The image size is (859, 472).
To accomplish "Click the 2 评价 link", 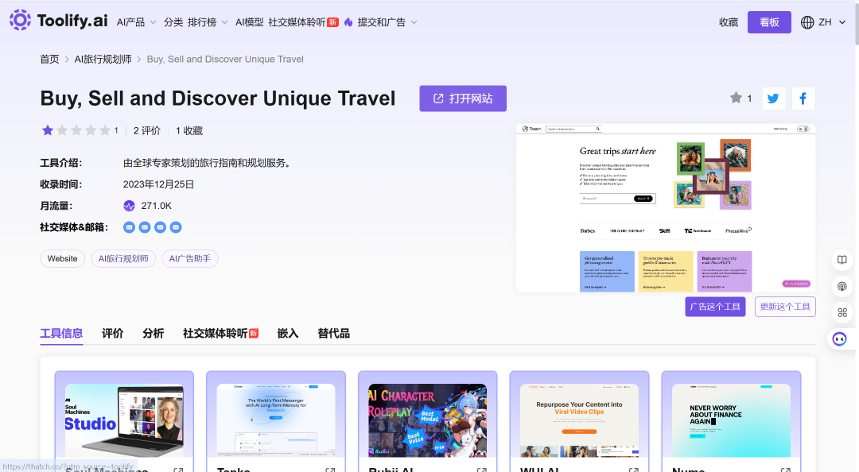I will (x=147, y=131).
